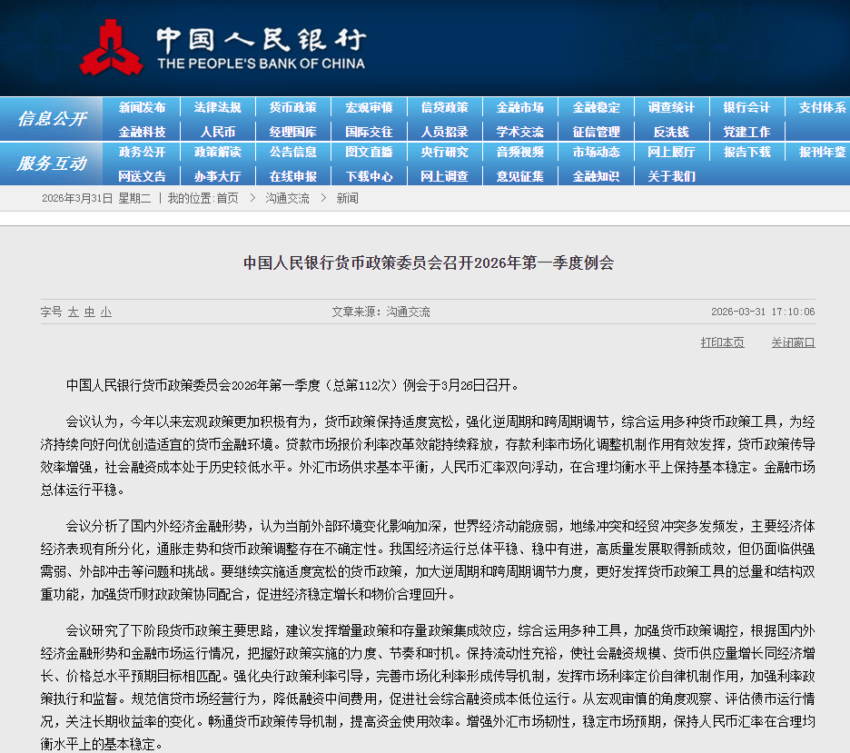The image size is (850, 753).
Task: Open the 网上调查 page
Action: [x=444, y=176]
